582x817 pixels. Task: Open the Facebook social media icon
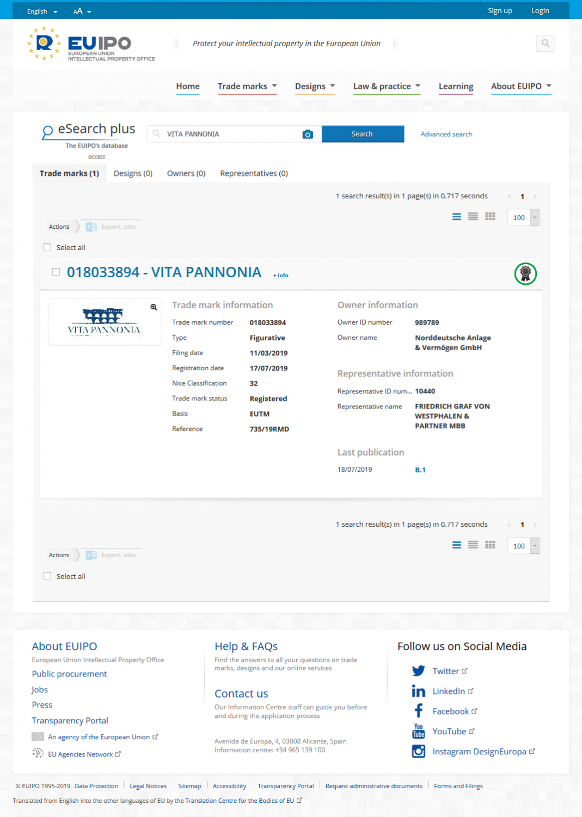(x=418, y=711)
